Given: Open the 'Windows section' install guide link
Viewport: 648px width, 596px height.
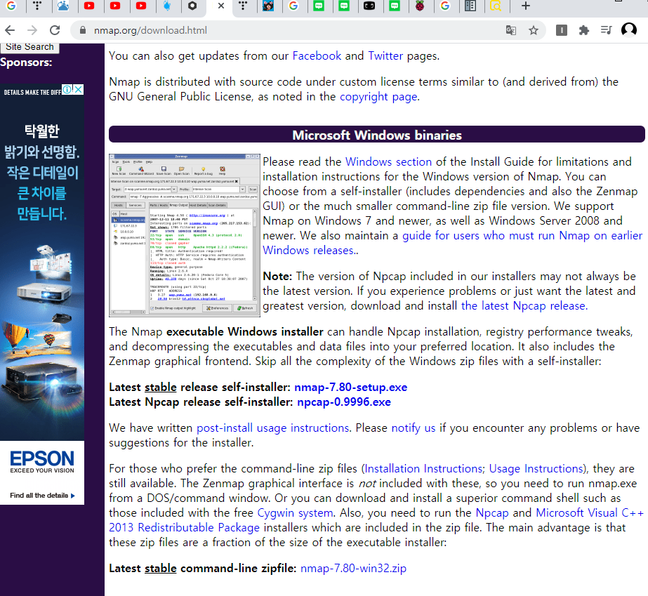Looking at the screenshot, I should tap(388, 161).
